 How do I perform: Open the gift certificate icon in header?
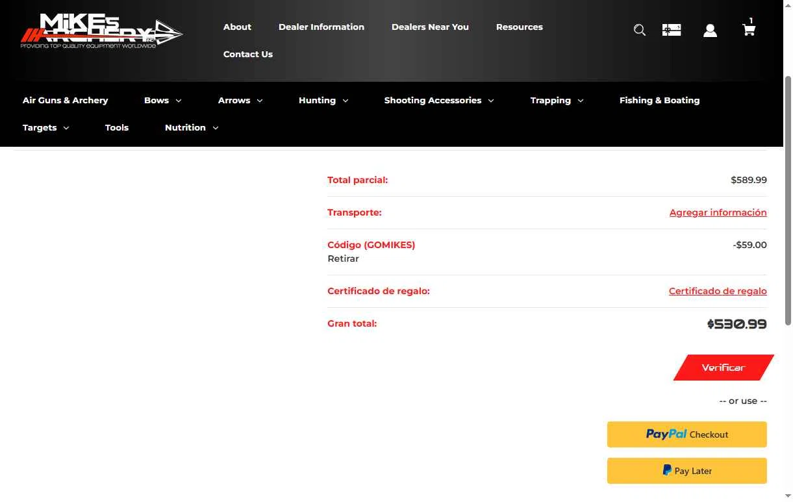pos(672,30)
